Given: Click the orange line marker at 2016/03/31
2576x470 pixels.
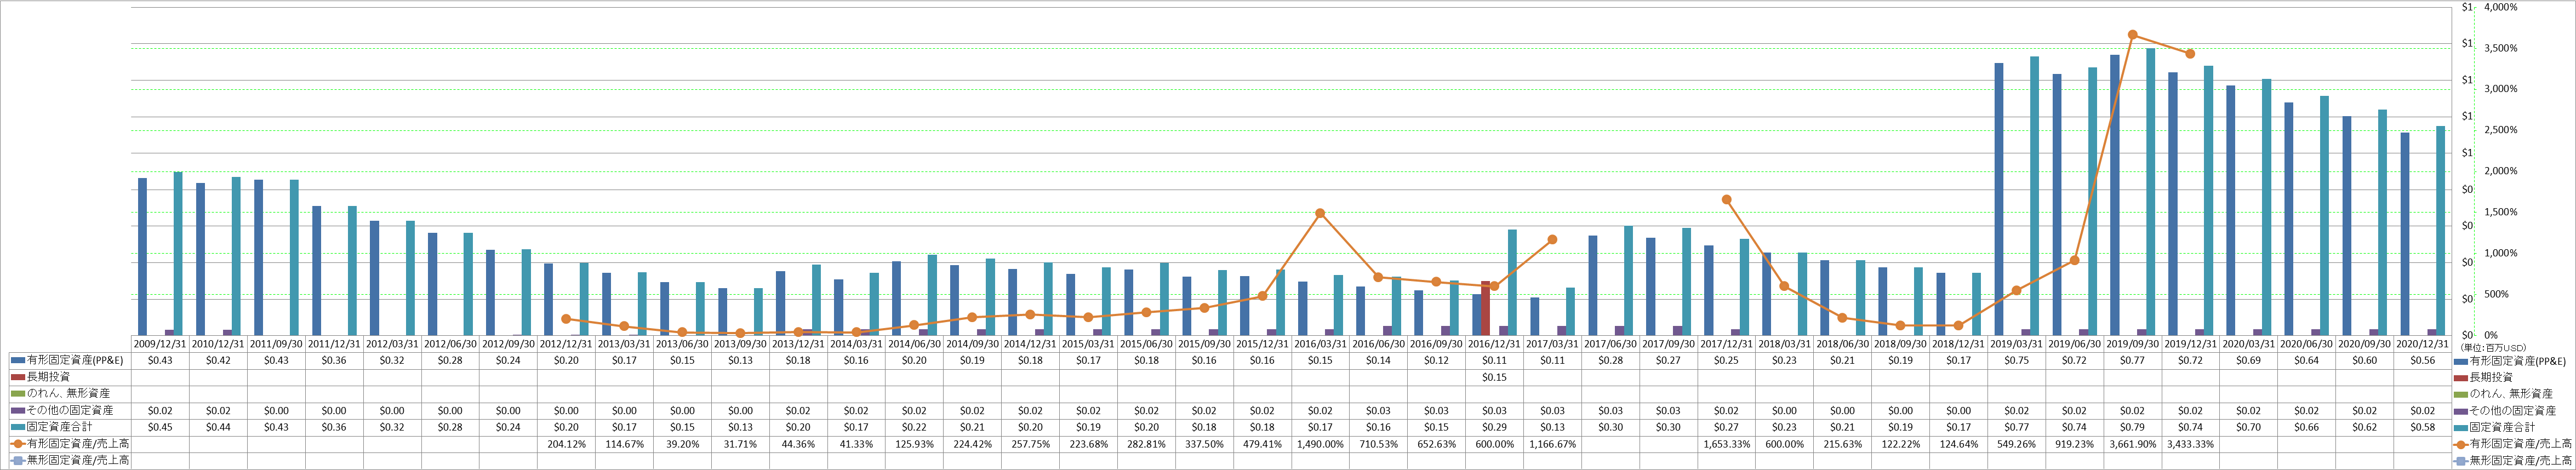Looking at the screenshot, I should coord(1320,213).
